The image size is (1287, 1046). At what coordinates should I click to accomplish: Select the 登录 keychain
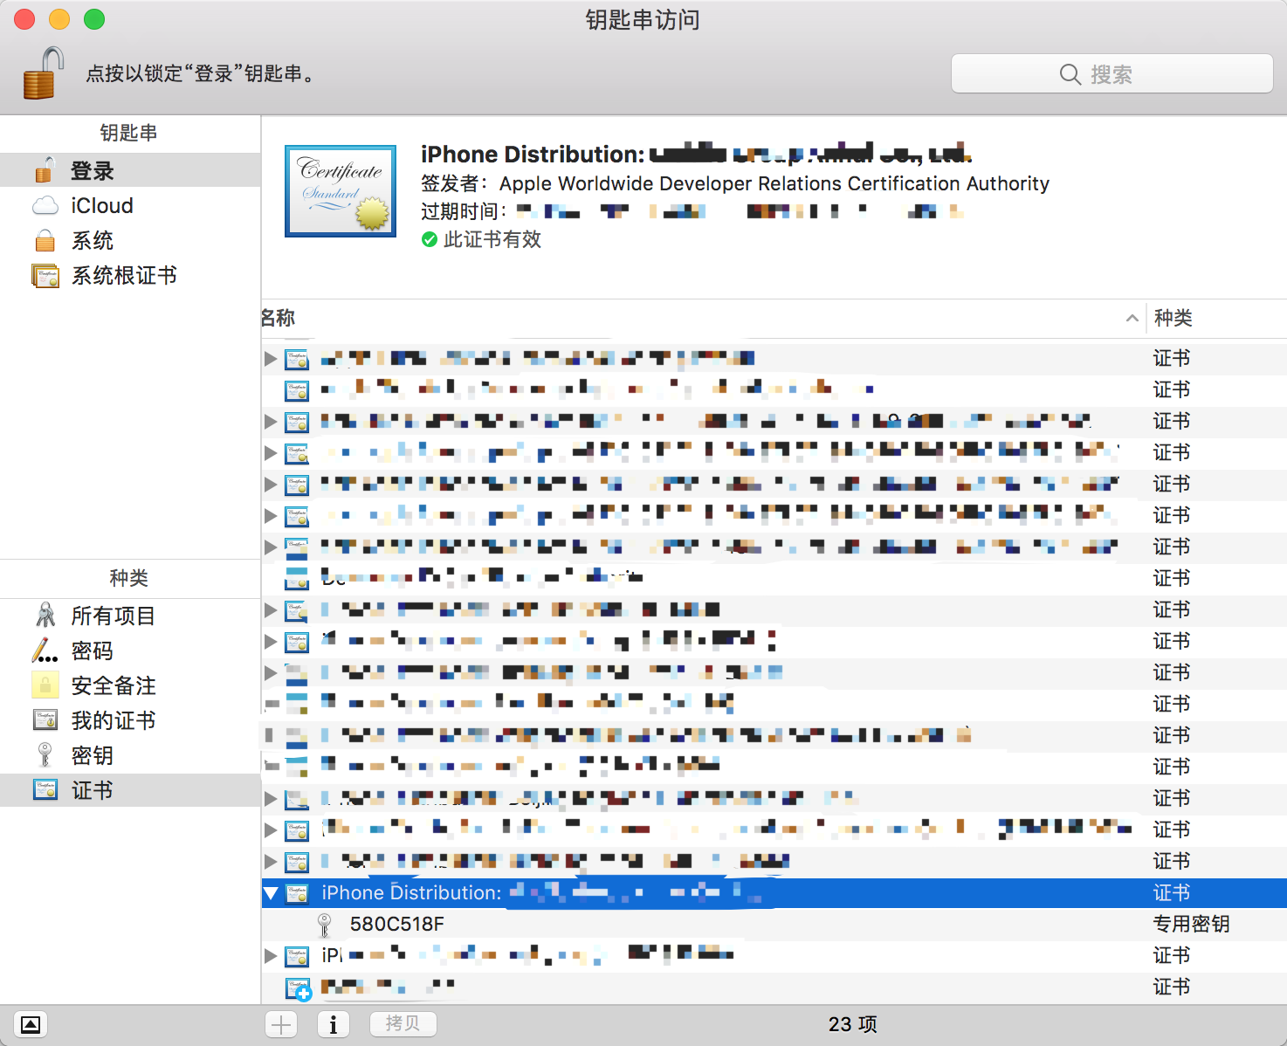click(x=93, y=171)
